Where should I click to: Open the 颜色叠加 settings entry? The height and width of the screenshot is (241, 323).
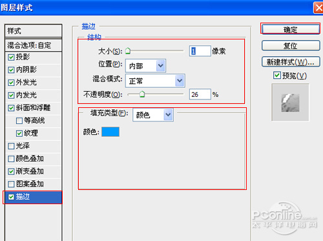(30, 159)
